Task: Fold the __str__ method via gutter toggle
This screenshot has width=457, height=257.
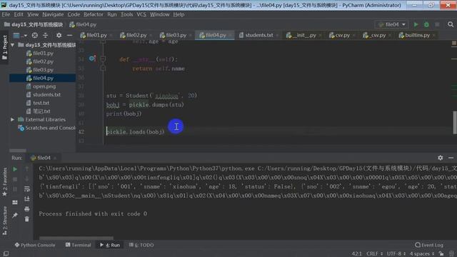Action: (x=103, y=59)
